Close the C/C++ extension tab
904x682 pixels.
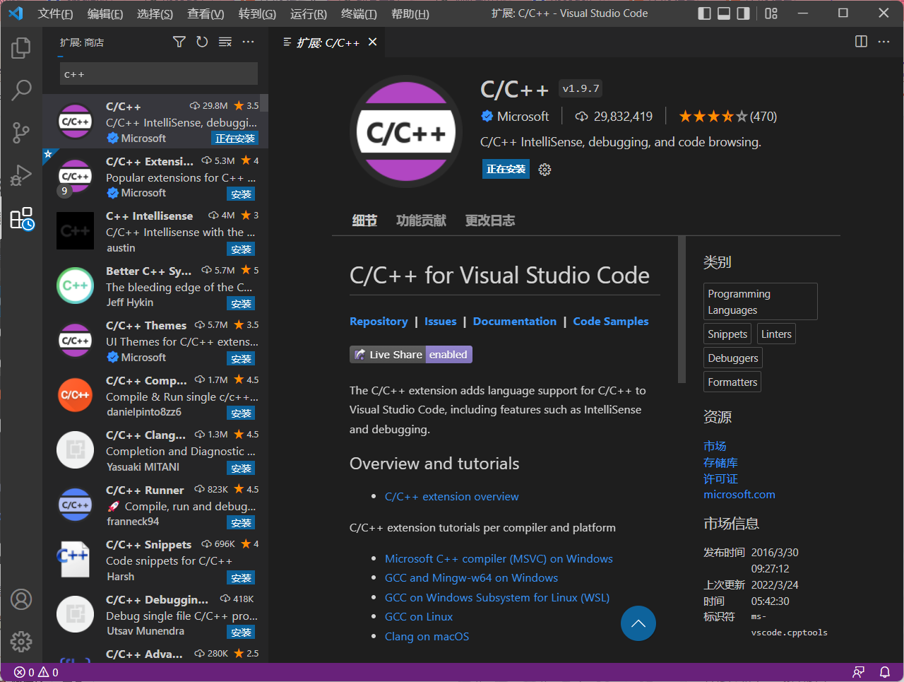tap(373, 42)
